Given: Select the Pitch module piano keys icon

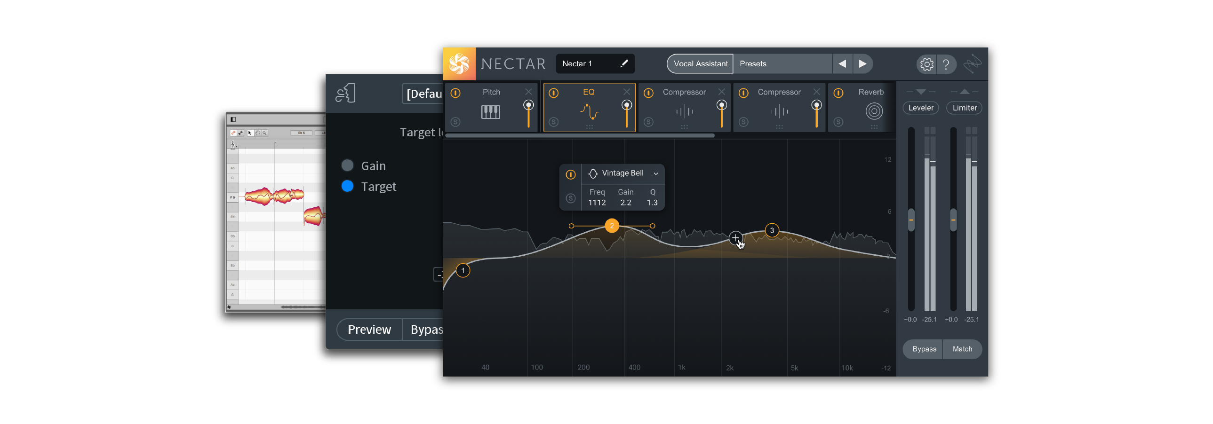Looking at the screenshot, I should (x=490, y=112).
